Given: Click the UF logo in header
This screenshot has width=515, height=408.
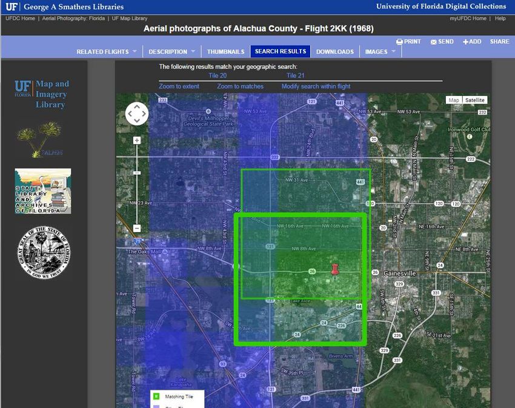Looking at the screenshot, I should [x=11, y=7].
